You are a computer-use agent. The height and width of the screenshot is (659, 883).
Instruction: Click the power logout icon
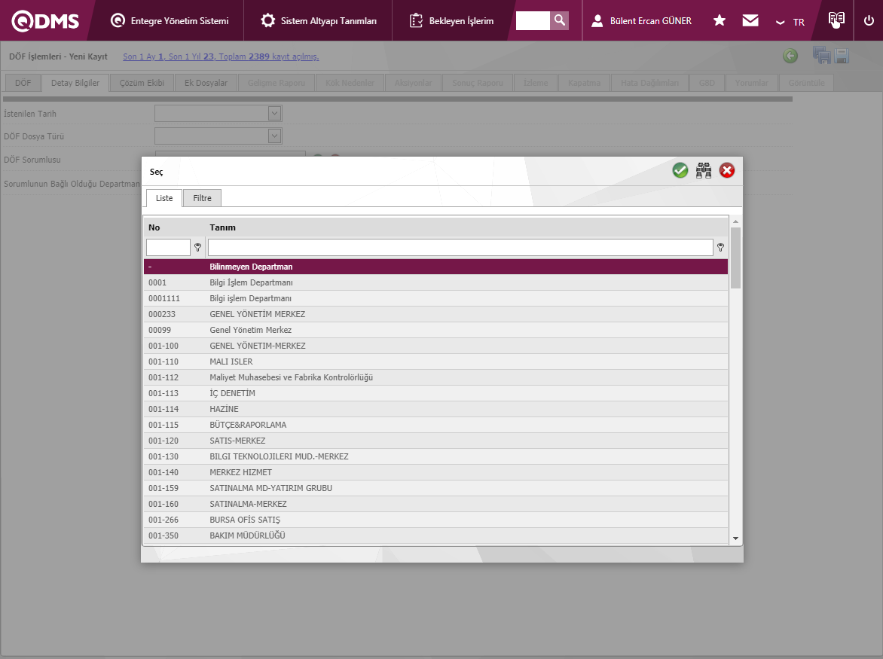[869, 20]
